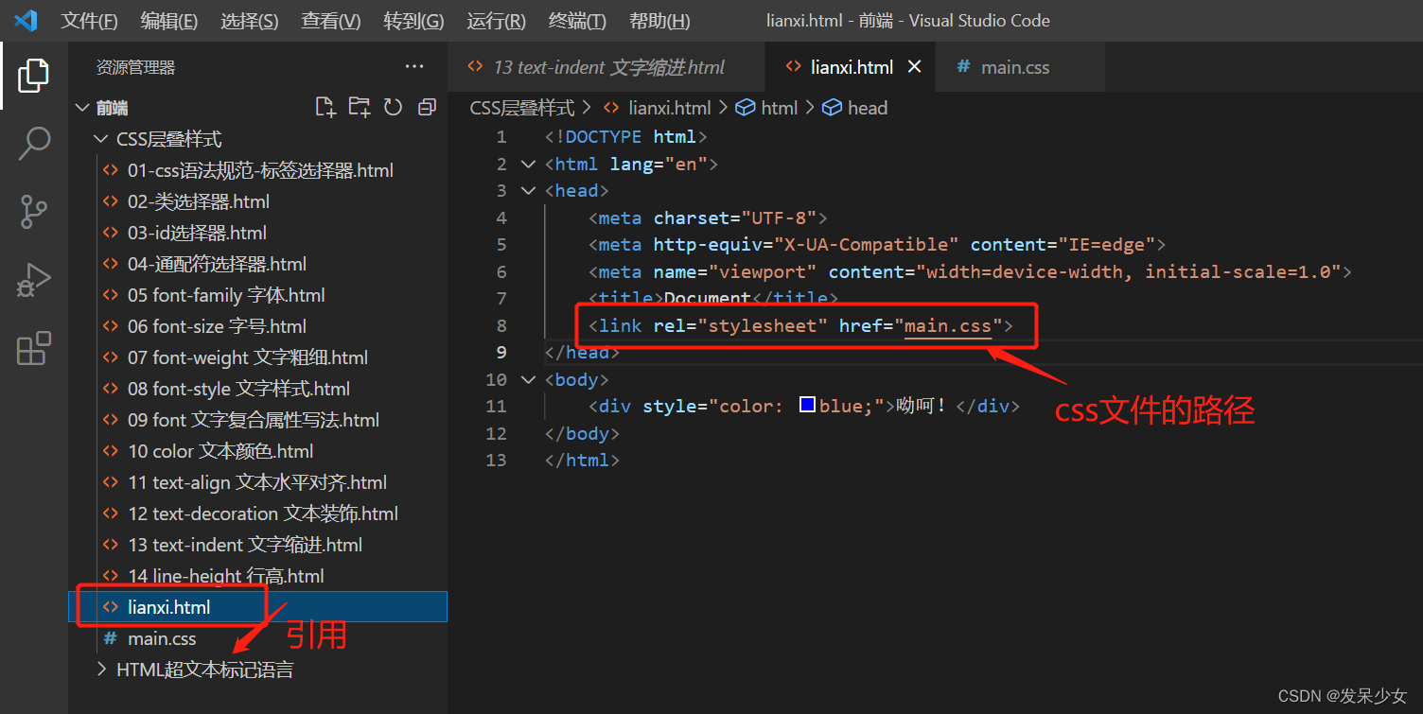Open the Explorer view in activity bar

[33, 75]
